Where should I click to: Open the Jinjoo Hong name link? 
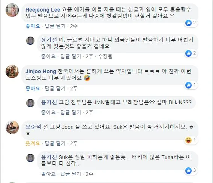[x=41, y=71]
